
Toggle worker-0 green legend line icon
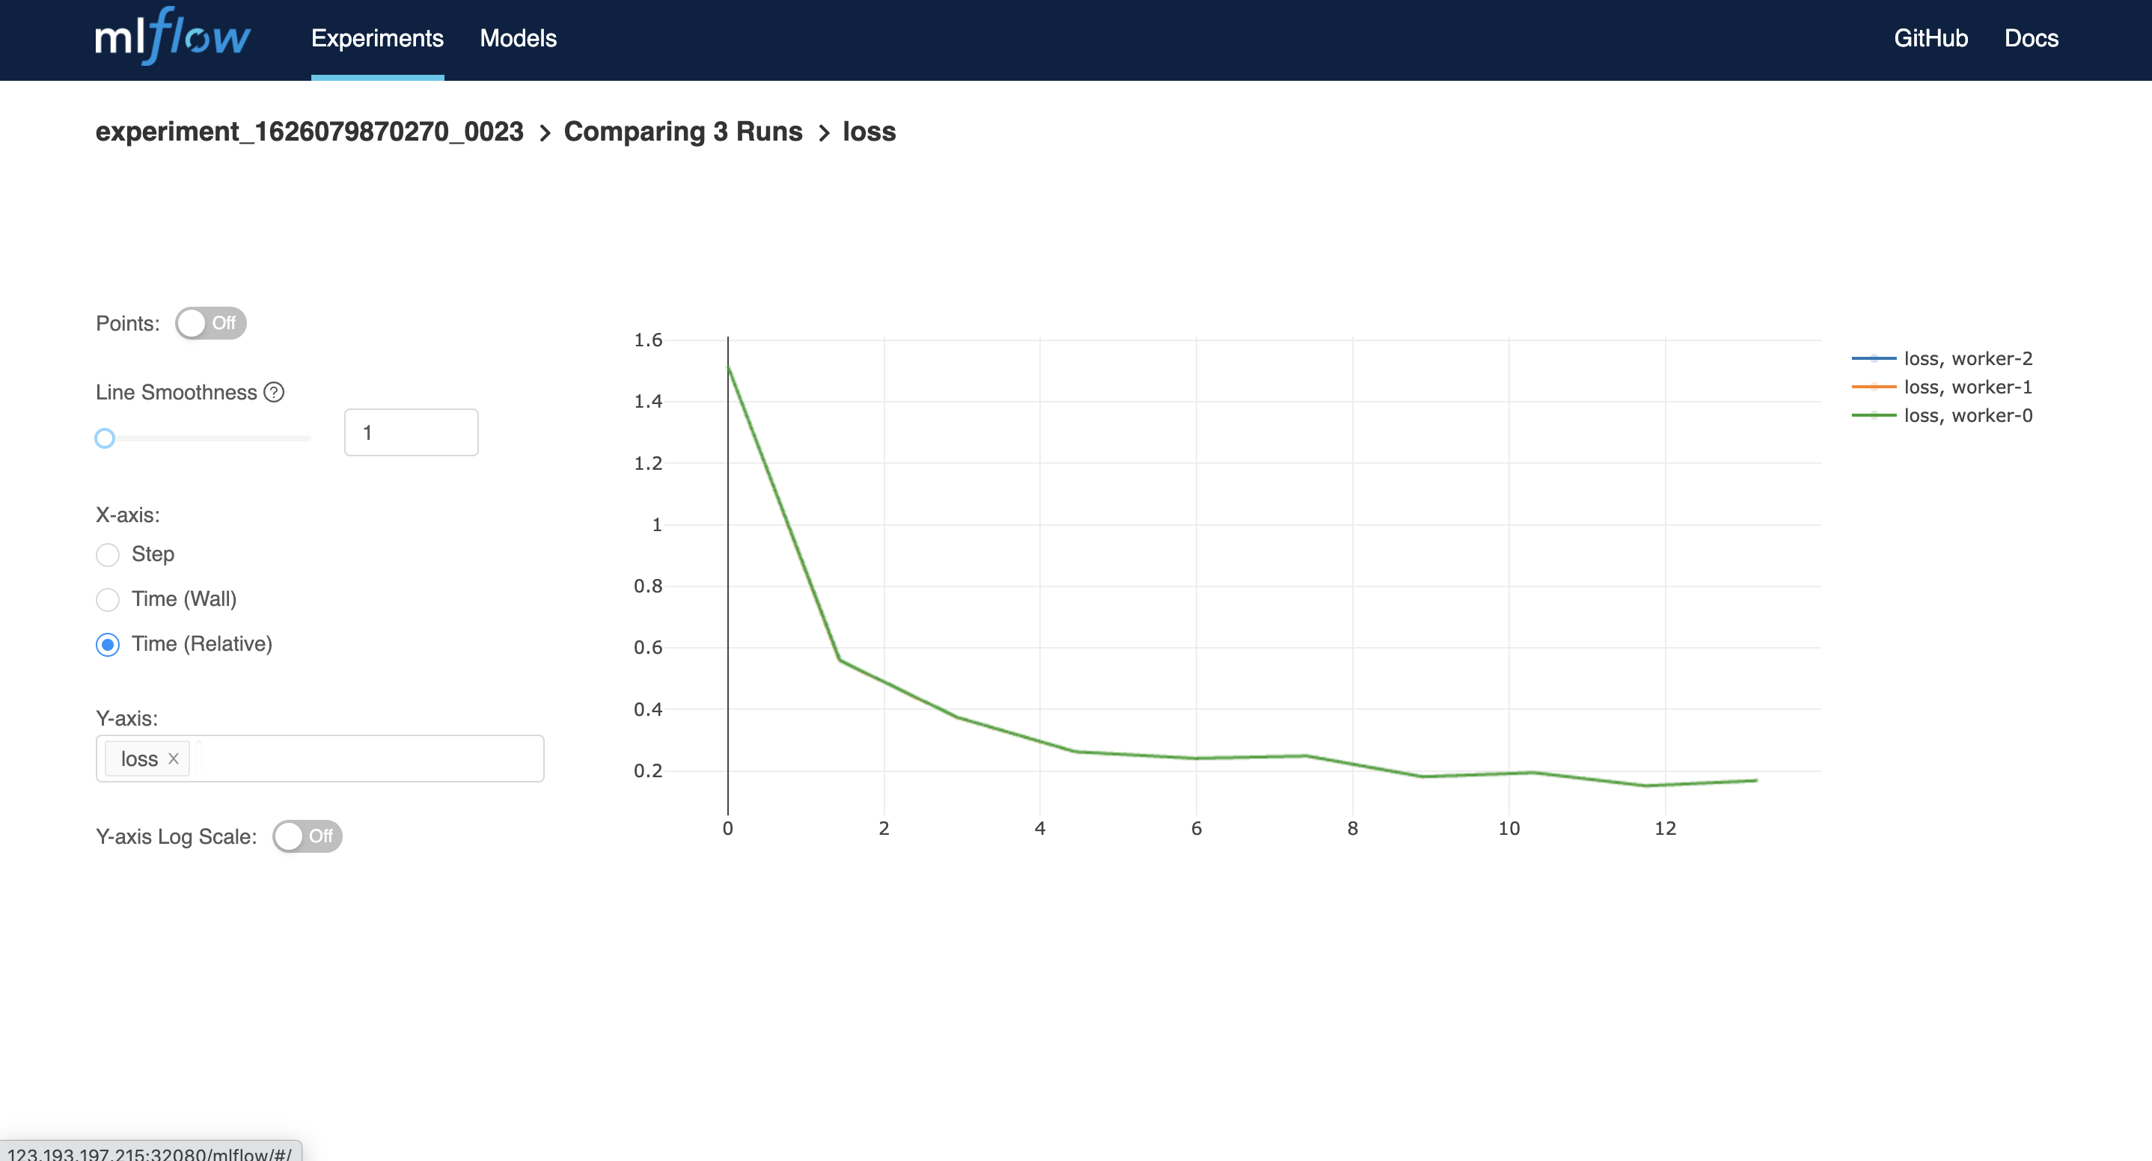1874,415
